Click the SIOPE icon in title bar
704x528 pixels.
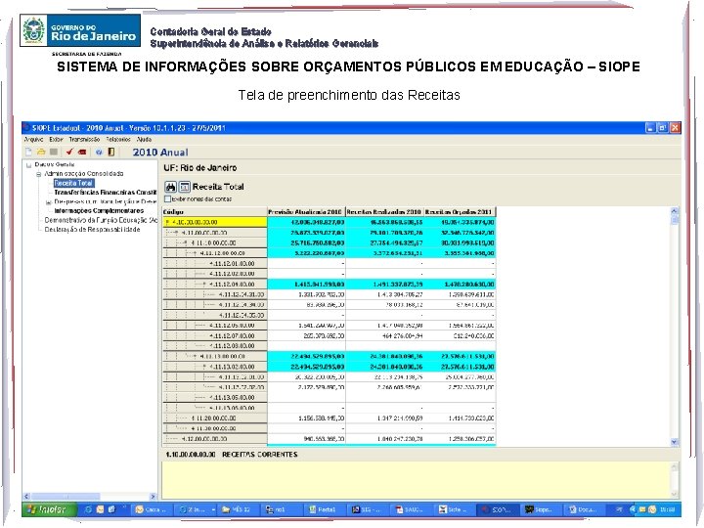pos(26,128)
